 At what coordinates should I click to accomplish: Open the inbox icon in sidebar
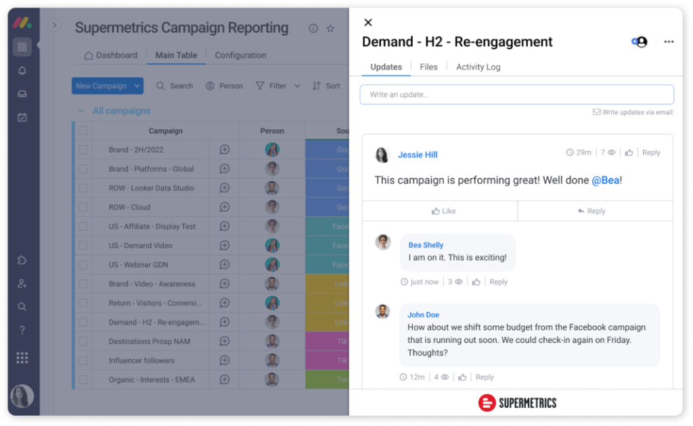tap(22, 94)
